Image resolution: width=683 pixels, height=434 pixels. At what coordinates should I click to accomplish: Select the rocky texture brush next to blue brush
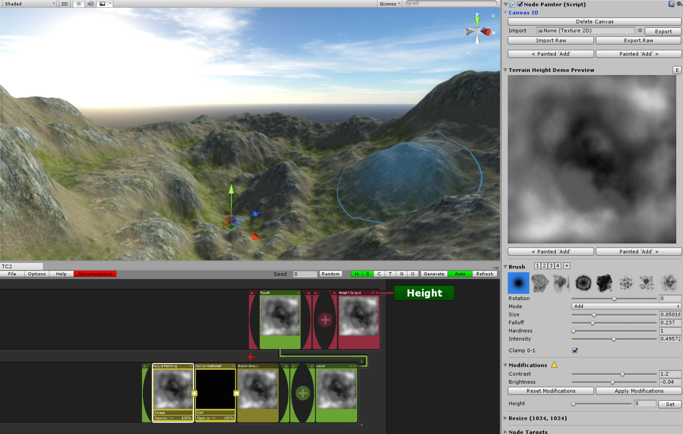pyautogui.click(x=540, y=283)
